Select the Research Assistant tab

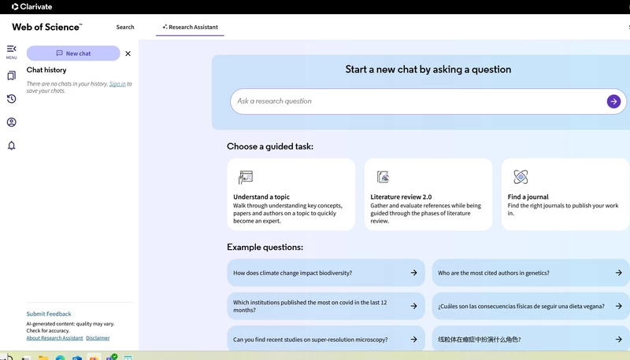pos(190,27)
